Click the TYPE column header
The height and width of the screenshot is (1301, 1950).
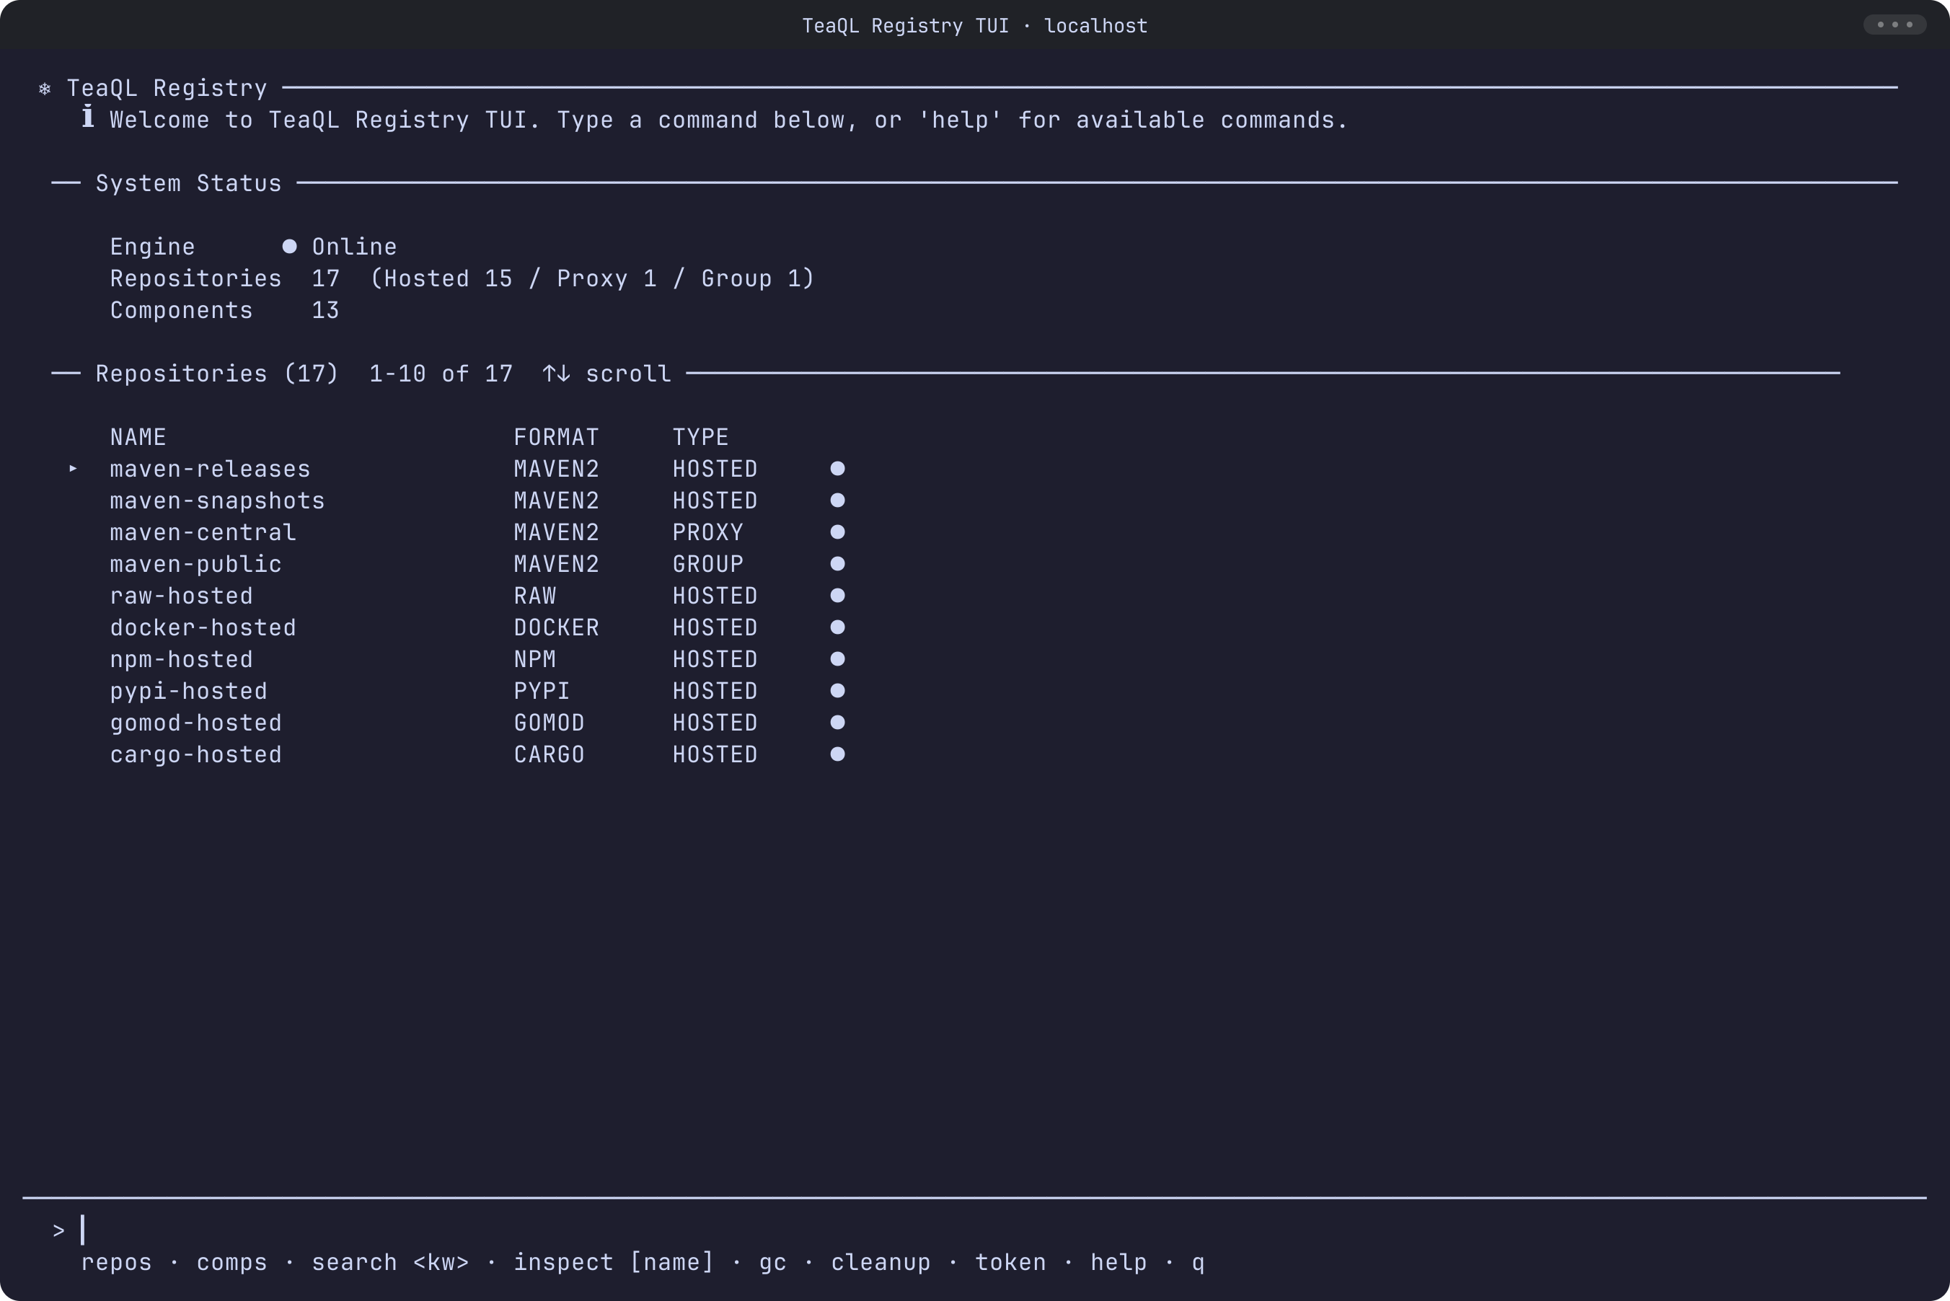tap(700, 437)
